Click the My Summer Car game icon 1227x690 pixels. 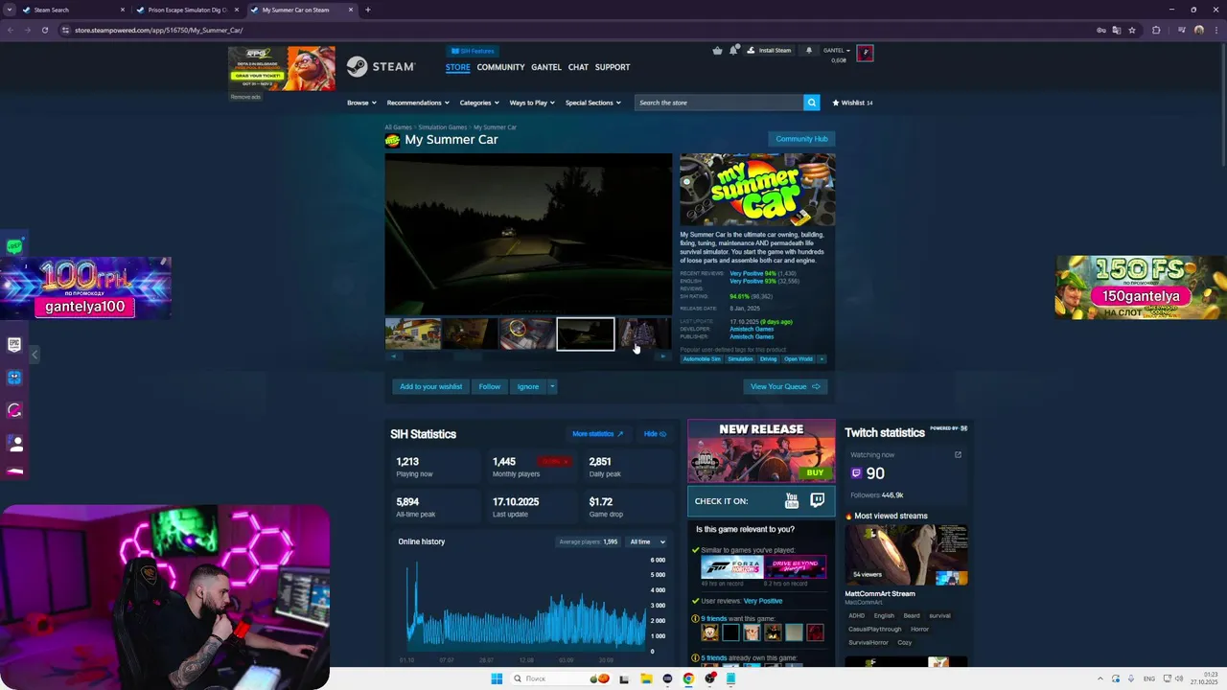(x=392, y=140)
